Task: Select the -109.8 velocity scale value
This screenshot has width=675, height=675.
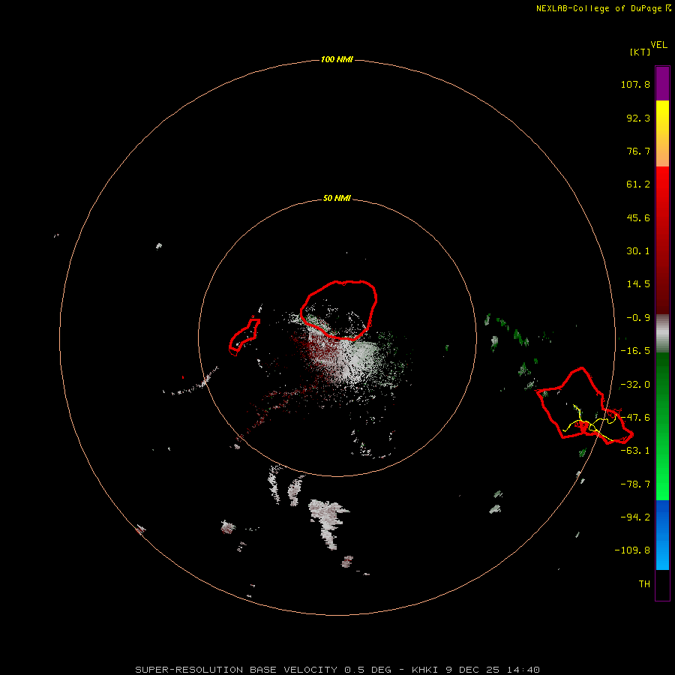Action: [x=632, y=550]
